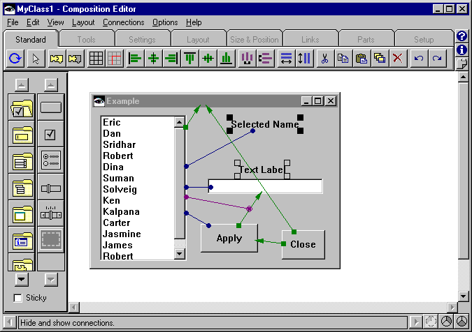The height and width of the screenshot is (332, 472).
Task: Click the Redo arrow icon
Action: point(437,58)
